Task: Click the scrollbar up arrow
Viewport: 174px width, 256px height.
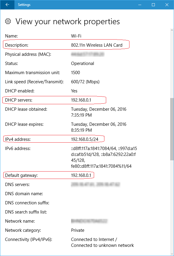Action: point(172,30)
